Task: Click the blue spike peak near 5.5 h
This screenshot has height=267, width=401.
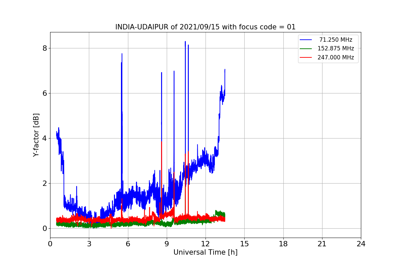Action: click(x=122, y=54)
